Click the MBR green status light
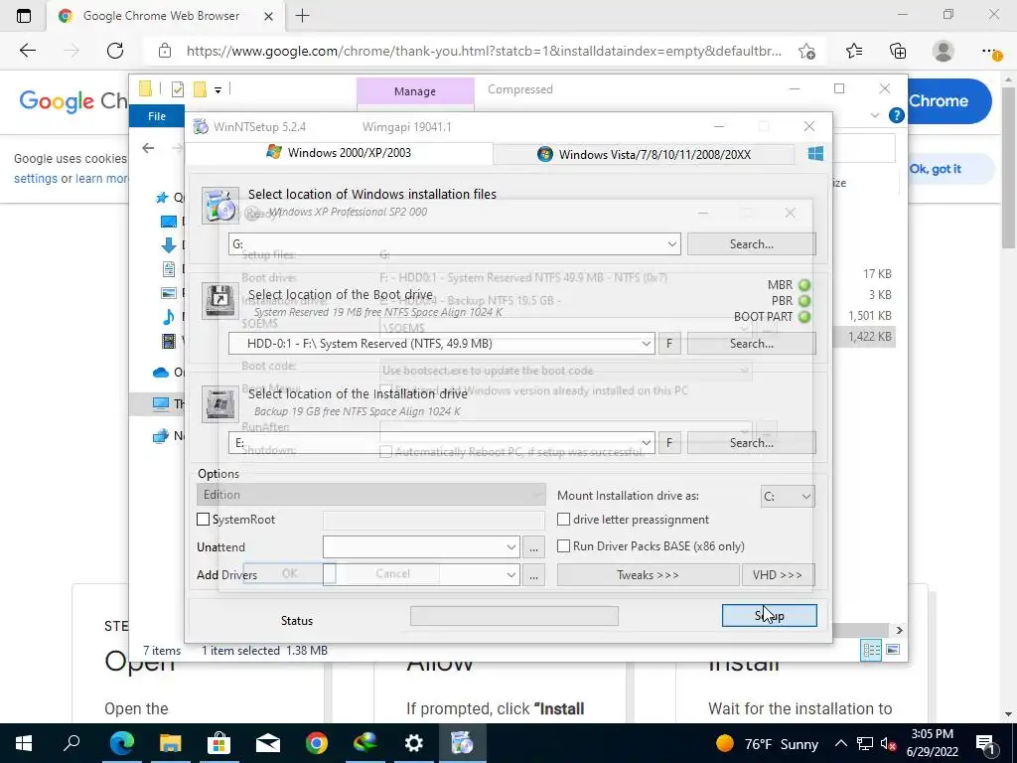The width and height of the screenshot is (1017, 763). [x=804, y=285]
